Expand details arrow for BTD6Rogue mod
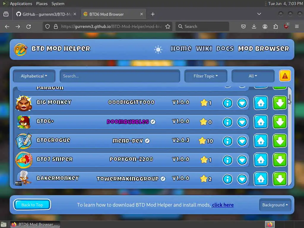 pyautogui.click(x=242, y=141)
